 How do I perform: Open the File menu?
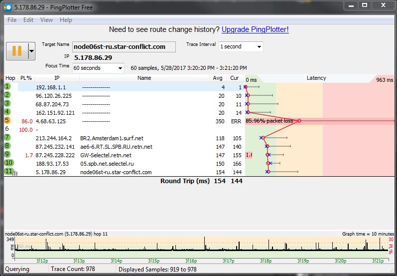(x=12, y=20)
